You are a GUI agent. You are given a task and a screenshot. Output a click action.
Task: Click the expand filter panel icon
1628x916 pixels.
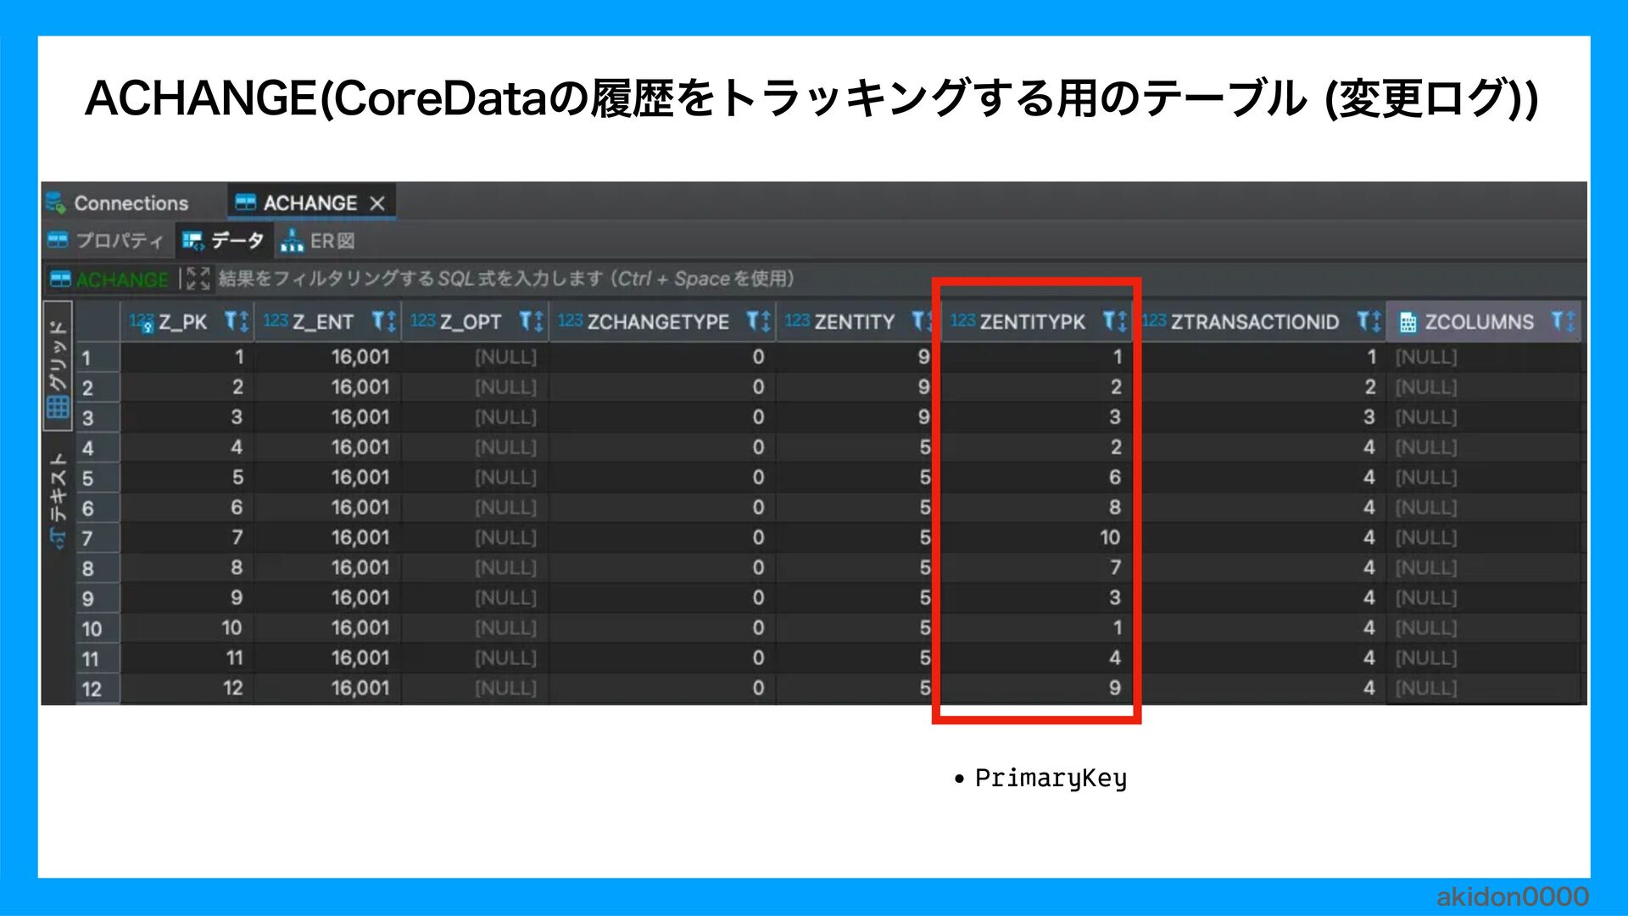click(x=198, y=278)
